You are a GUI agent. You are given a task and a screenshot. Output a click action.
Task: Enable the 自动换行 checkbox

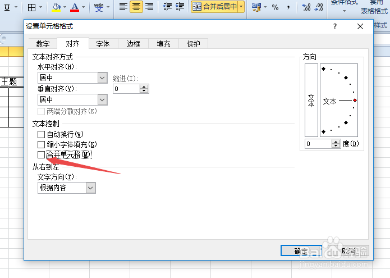click(42, 134)
